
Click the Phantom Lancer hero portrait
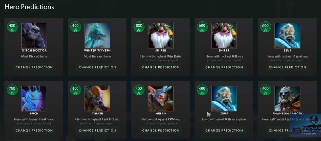[287, 98]
